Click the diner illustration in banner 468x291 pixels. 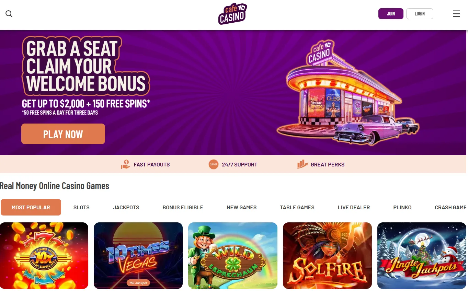coord(347,93)
